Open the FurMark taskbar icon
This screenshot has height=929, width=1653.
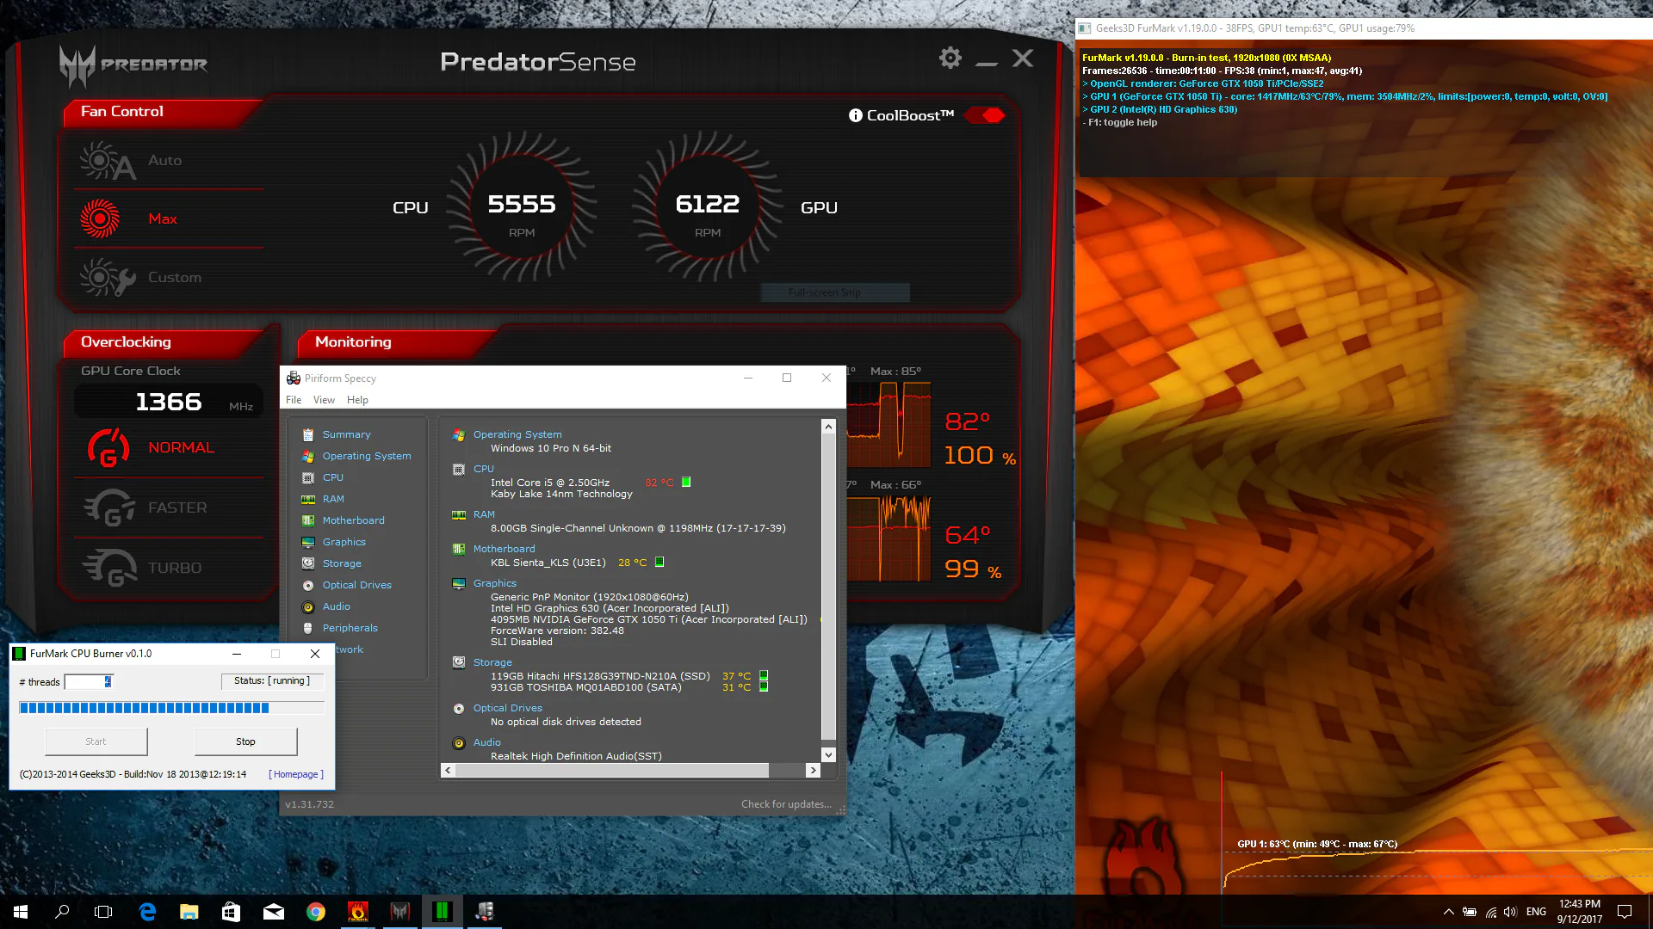click(x=358, y=912)
